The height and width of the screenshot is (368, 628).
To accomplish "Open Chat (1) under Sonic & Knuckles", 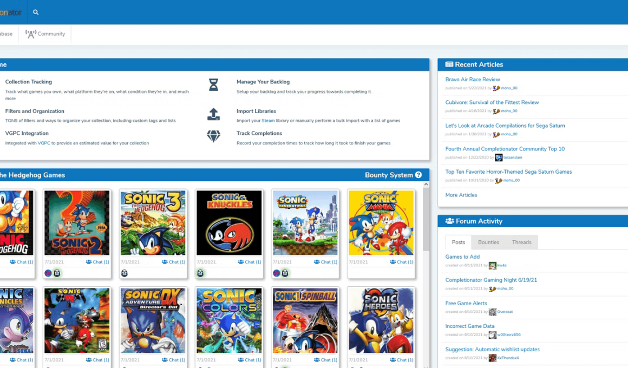I will (x=250, y=262).
